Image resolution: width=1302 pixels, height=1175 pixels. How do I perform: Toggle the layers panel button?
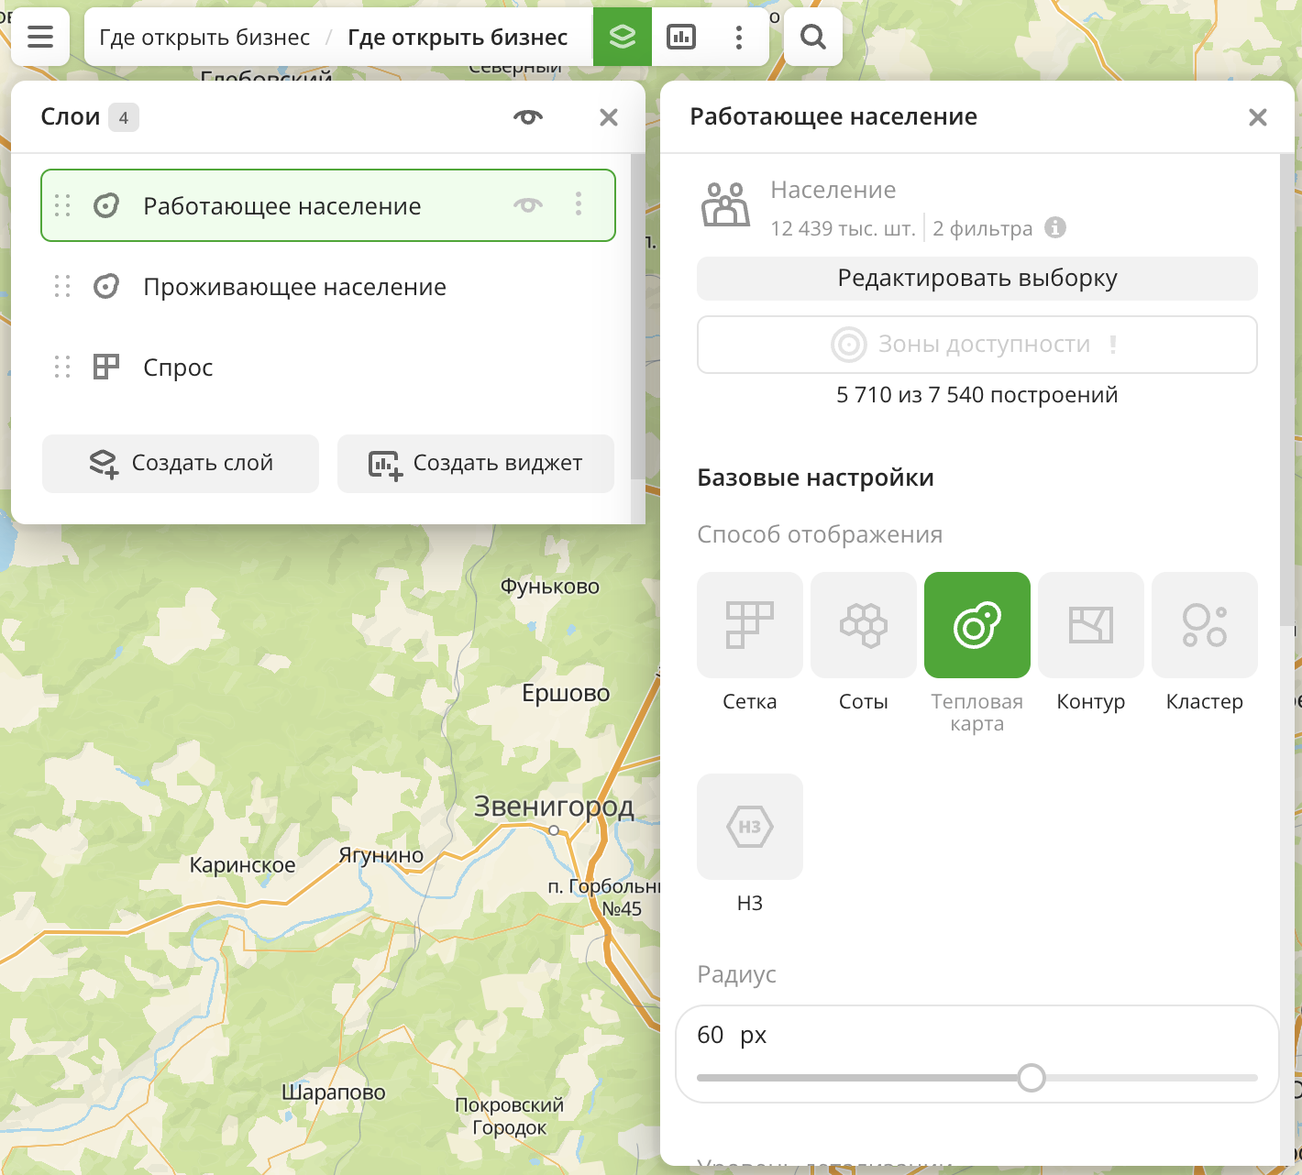point(623,37)
